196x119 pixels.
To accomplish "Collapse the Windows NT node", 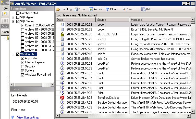I will coord(13,54).
